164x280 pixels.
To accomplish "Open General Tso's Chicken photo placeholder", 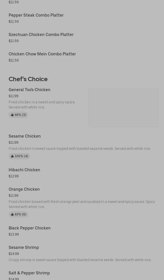I will point(124,107).
